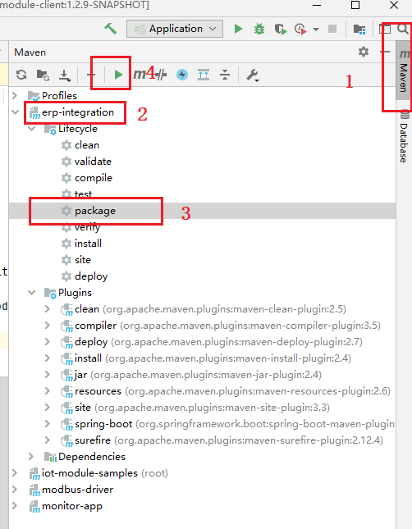Viewport: 412px width, 529px height.
Task: Reimport all Maven projects
Action: point(21,75)
